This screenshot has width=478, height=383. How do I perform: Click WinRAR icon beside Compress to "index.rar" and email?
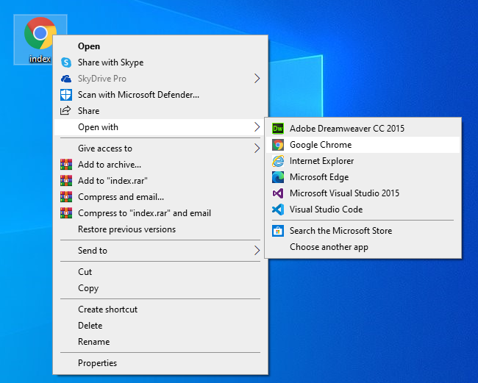66,213
